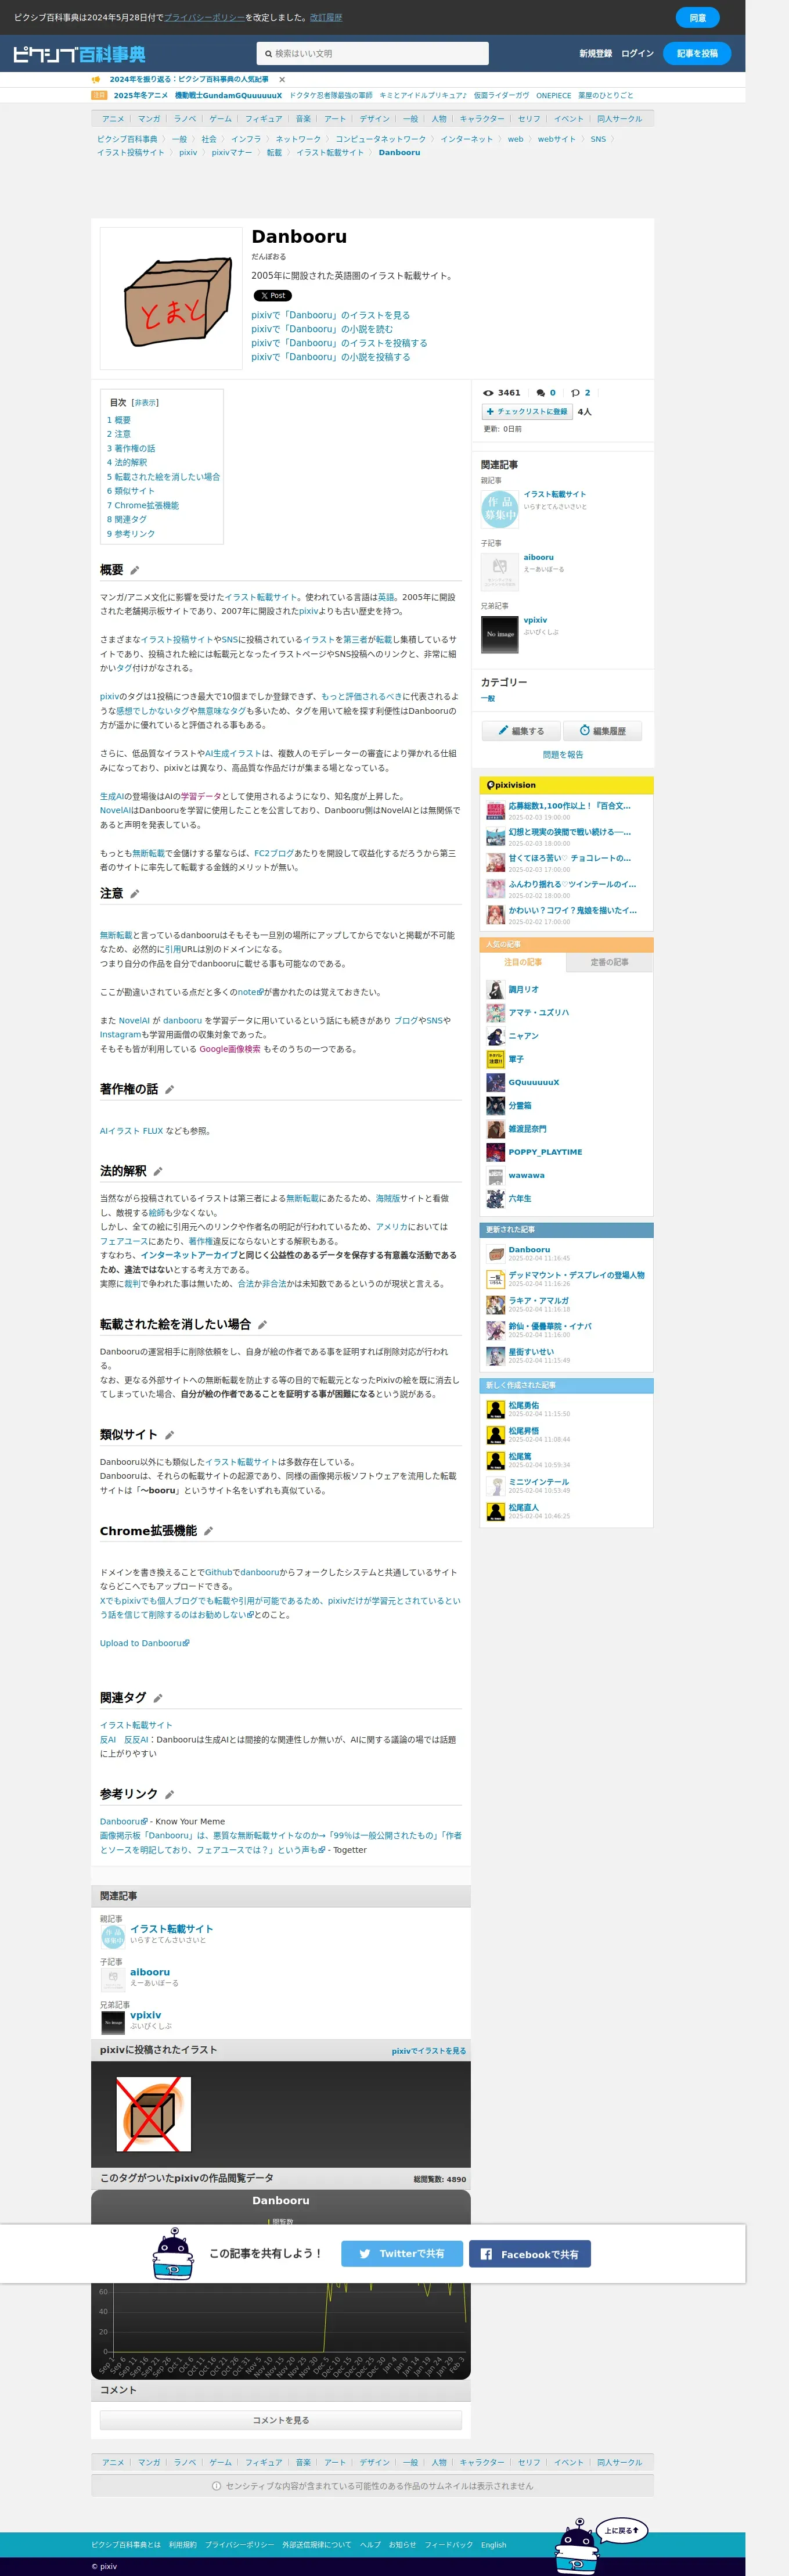This screenshot has width=789, height=2576.
Task: Open the 応募総数1,100作以上 pixivision article
Action: tap(569, 806)
